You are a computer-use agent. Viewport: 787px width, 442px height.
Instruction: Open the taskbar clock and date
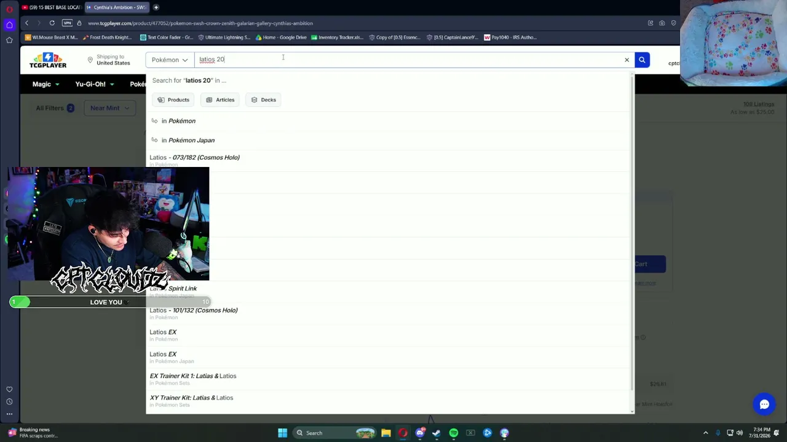761,433
